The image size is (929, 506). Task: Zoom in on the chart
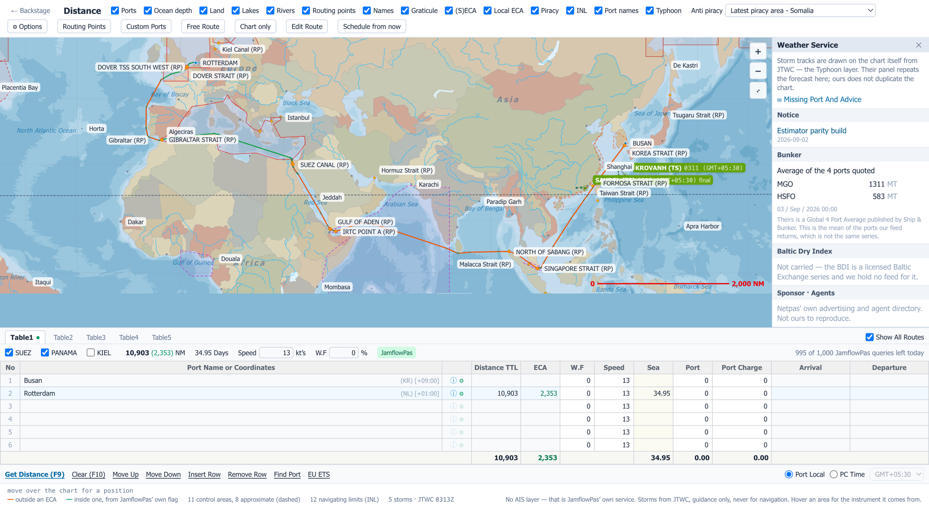758,52
